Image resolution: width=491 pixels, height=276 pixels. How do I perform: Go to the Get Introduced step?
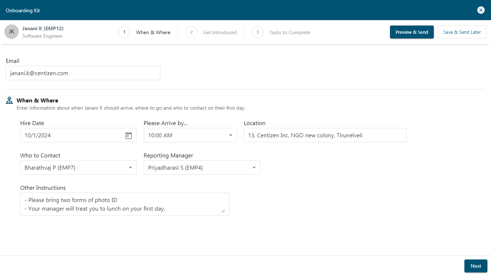[x=220, y=32]
